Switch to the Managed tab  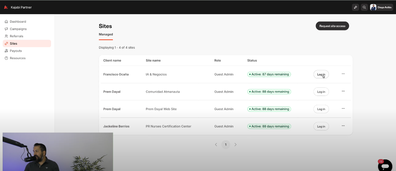[106, 34]
